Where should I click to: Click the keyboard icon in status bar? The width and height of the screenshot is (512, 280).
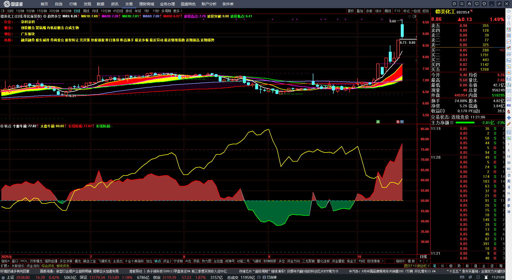(462, 277)
